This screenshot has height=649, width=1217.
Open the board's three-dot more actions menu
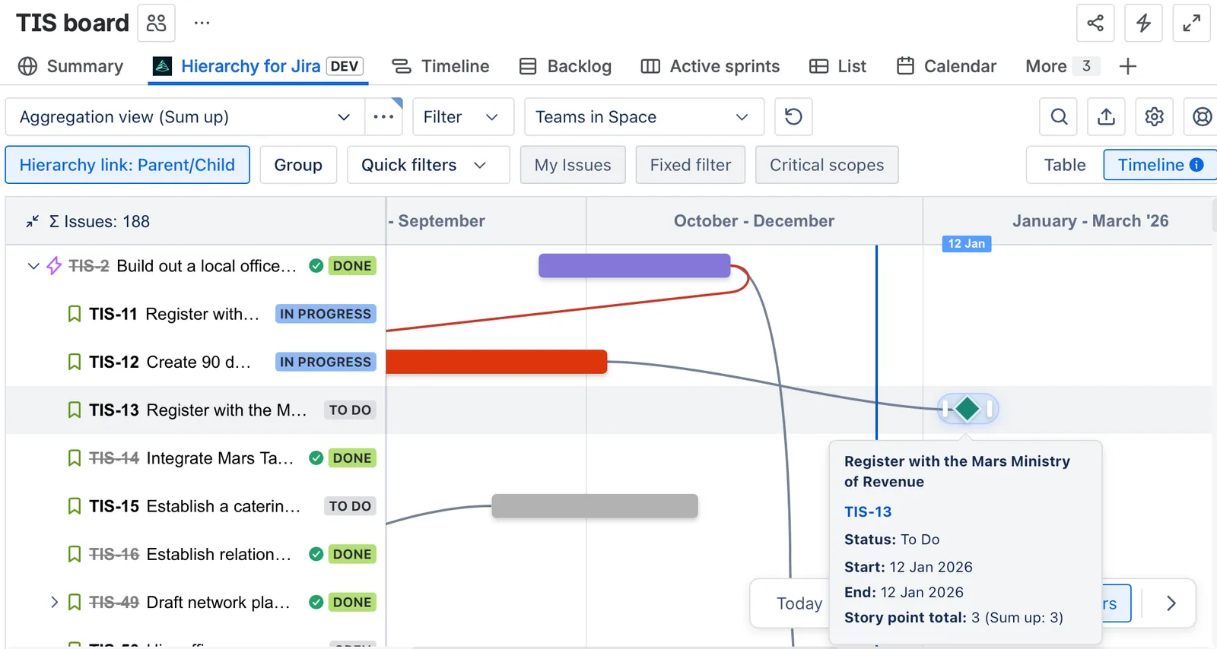coord(202,23)
